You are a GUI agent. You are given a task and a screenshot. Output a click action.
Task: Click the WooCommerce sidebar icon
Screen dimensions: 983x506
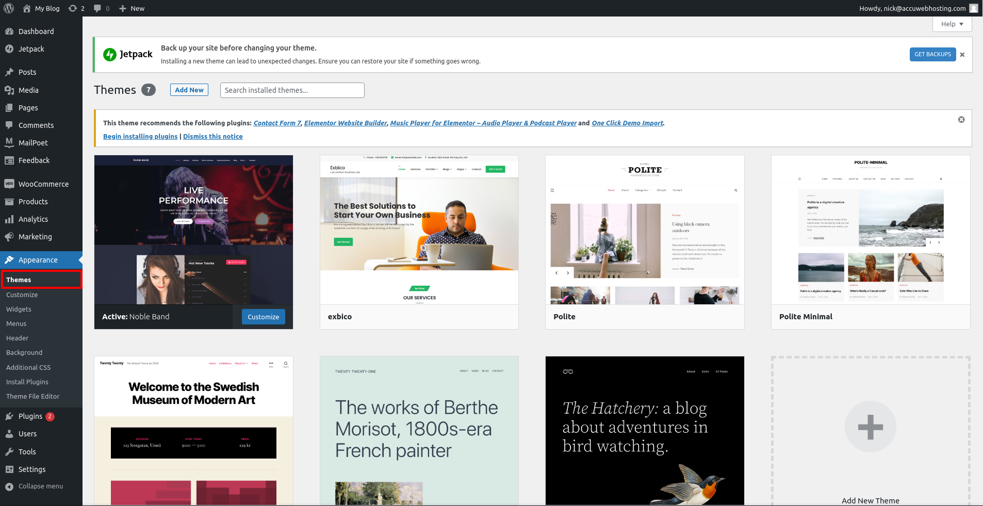click(x=9, y=184)
